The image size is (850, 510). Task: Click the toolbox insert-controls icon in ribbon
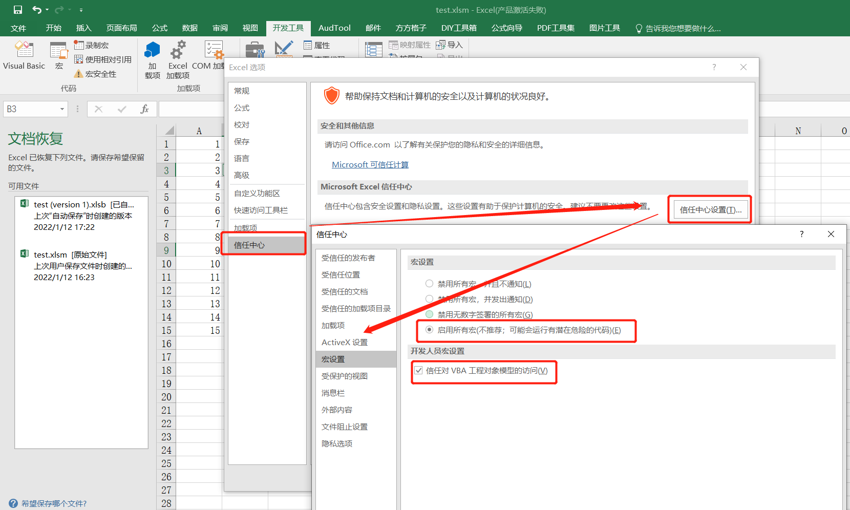(254, 50)
